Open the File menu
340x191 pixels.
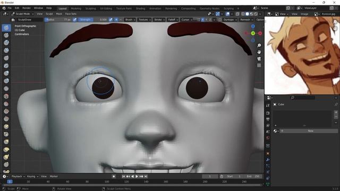(10, 8)
